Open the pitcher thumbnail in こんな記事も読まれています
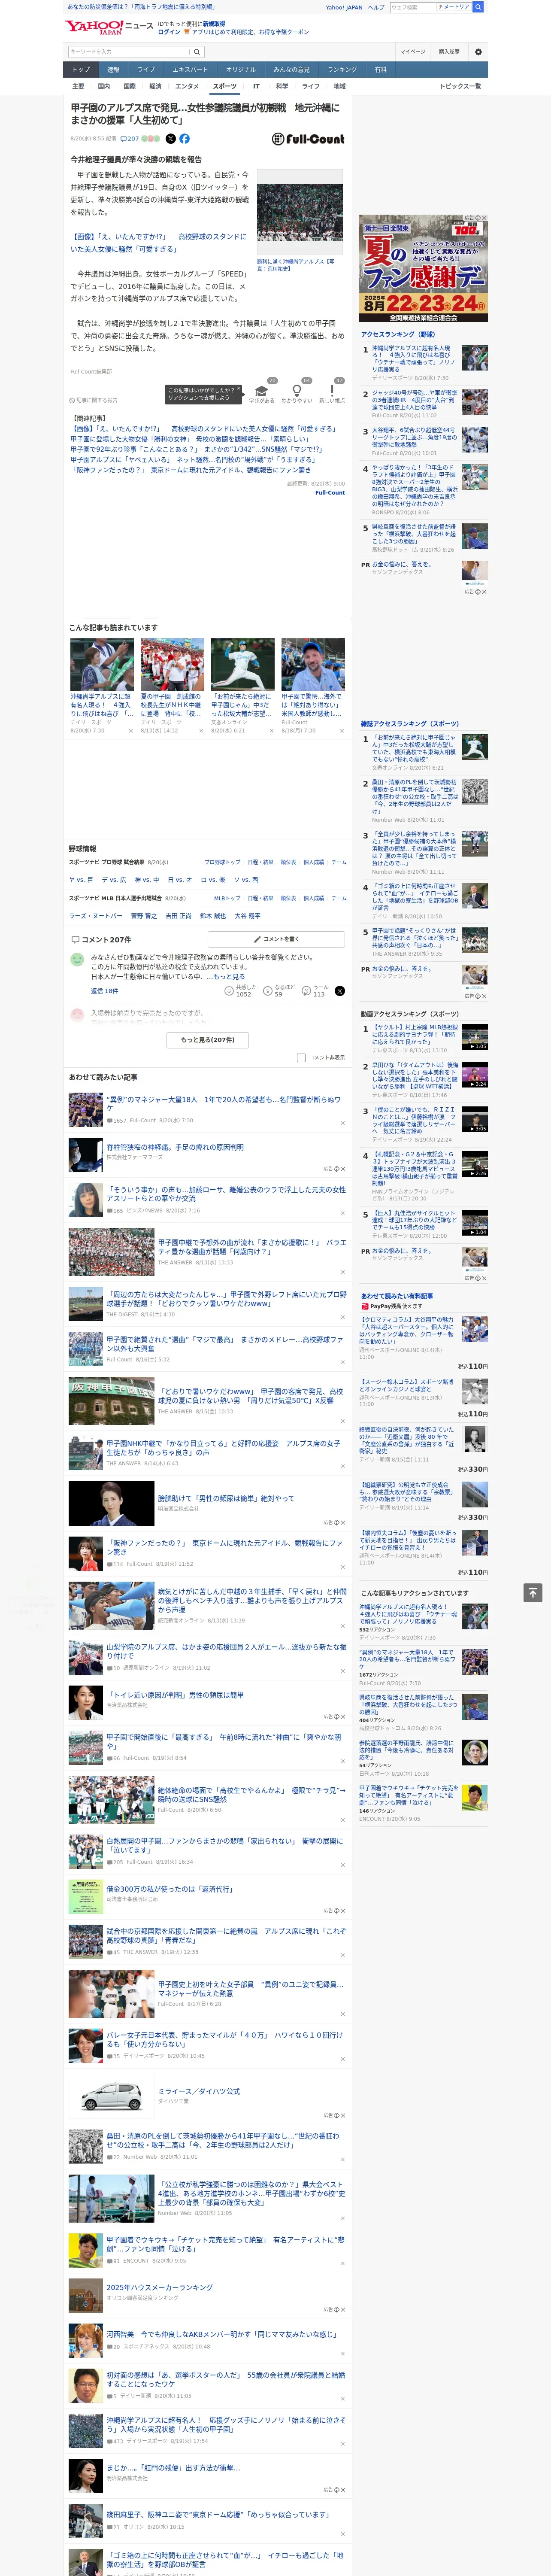551x2576 pixels. tap(243, 664)
